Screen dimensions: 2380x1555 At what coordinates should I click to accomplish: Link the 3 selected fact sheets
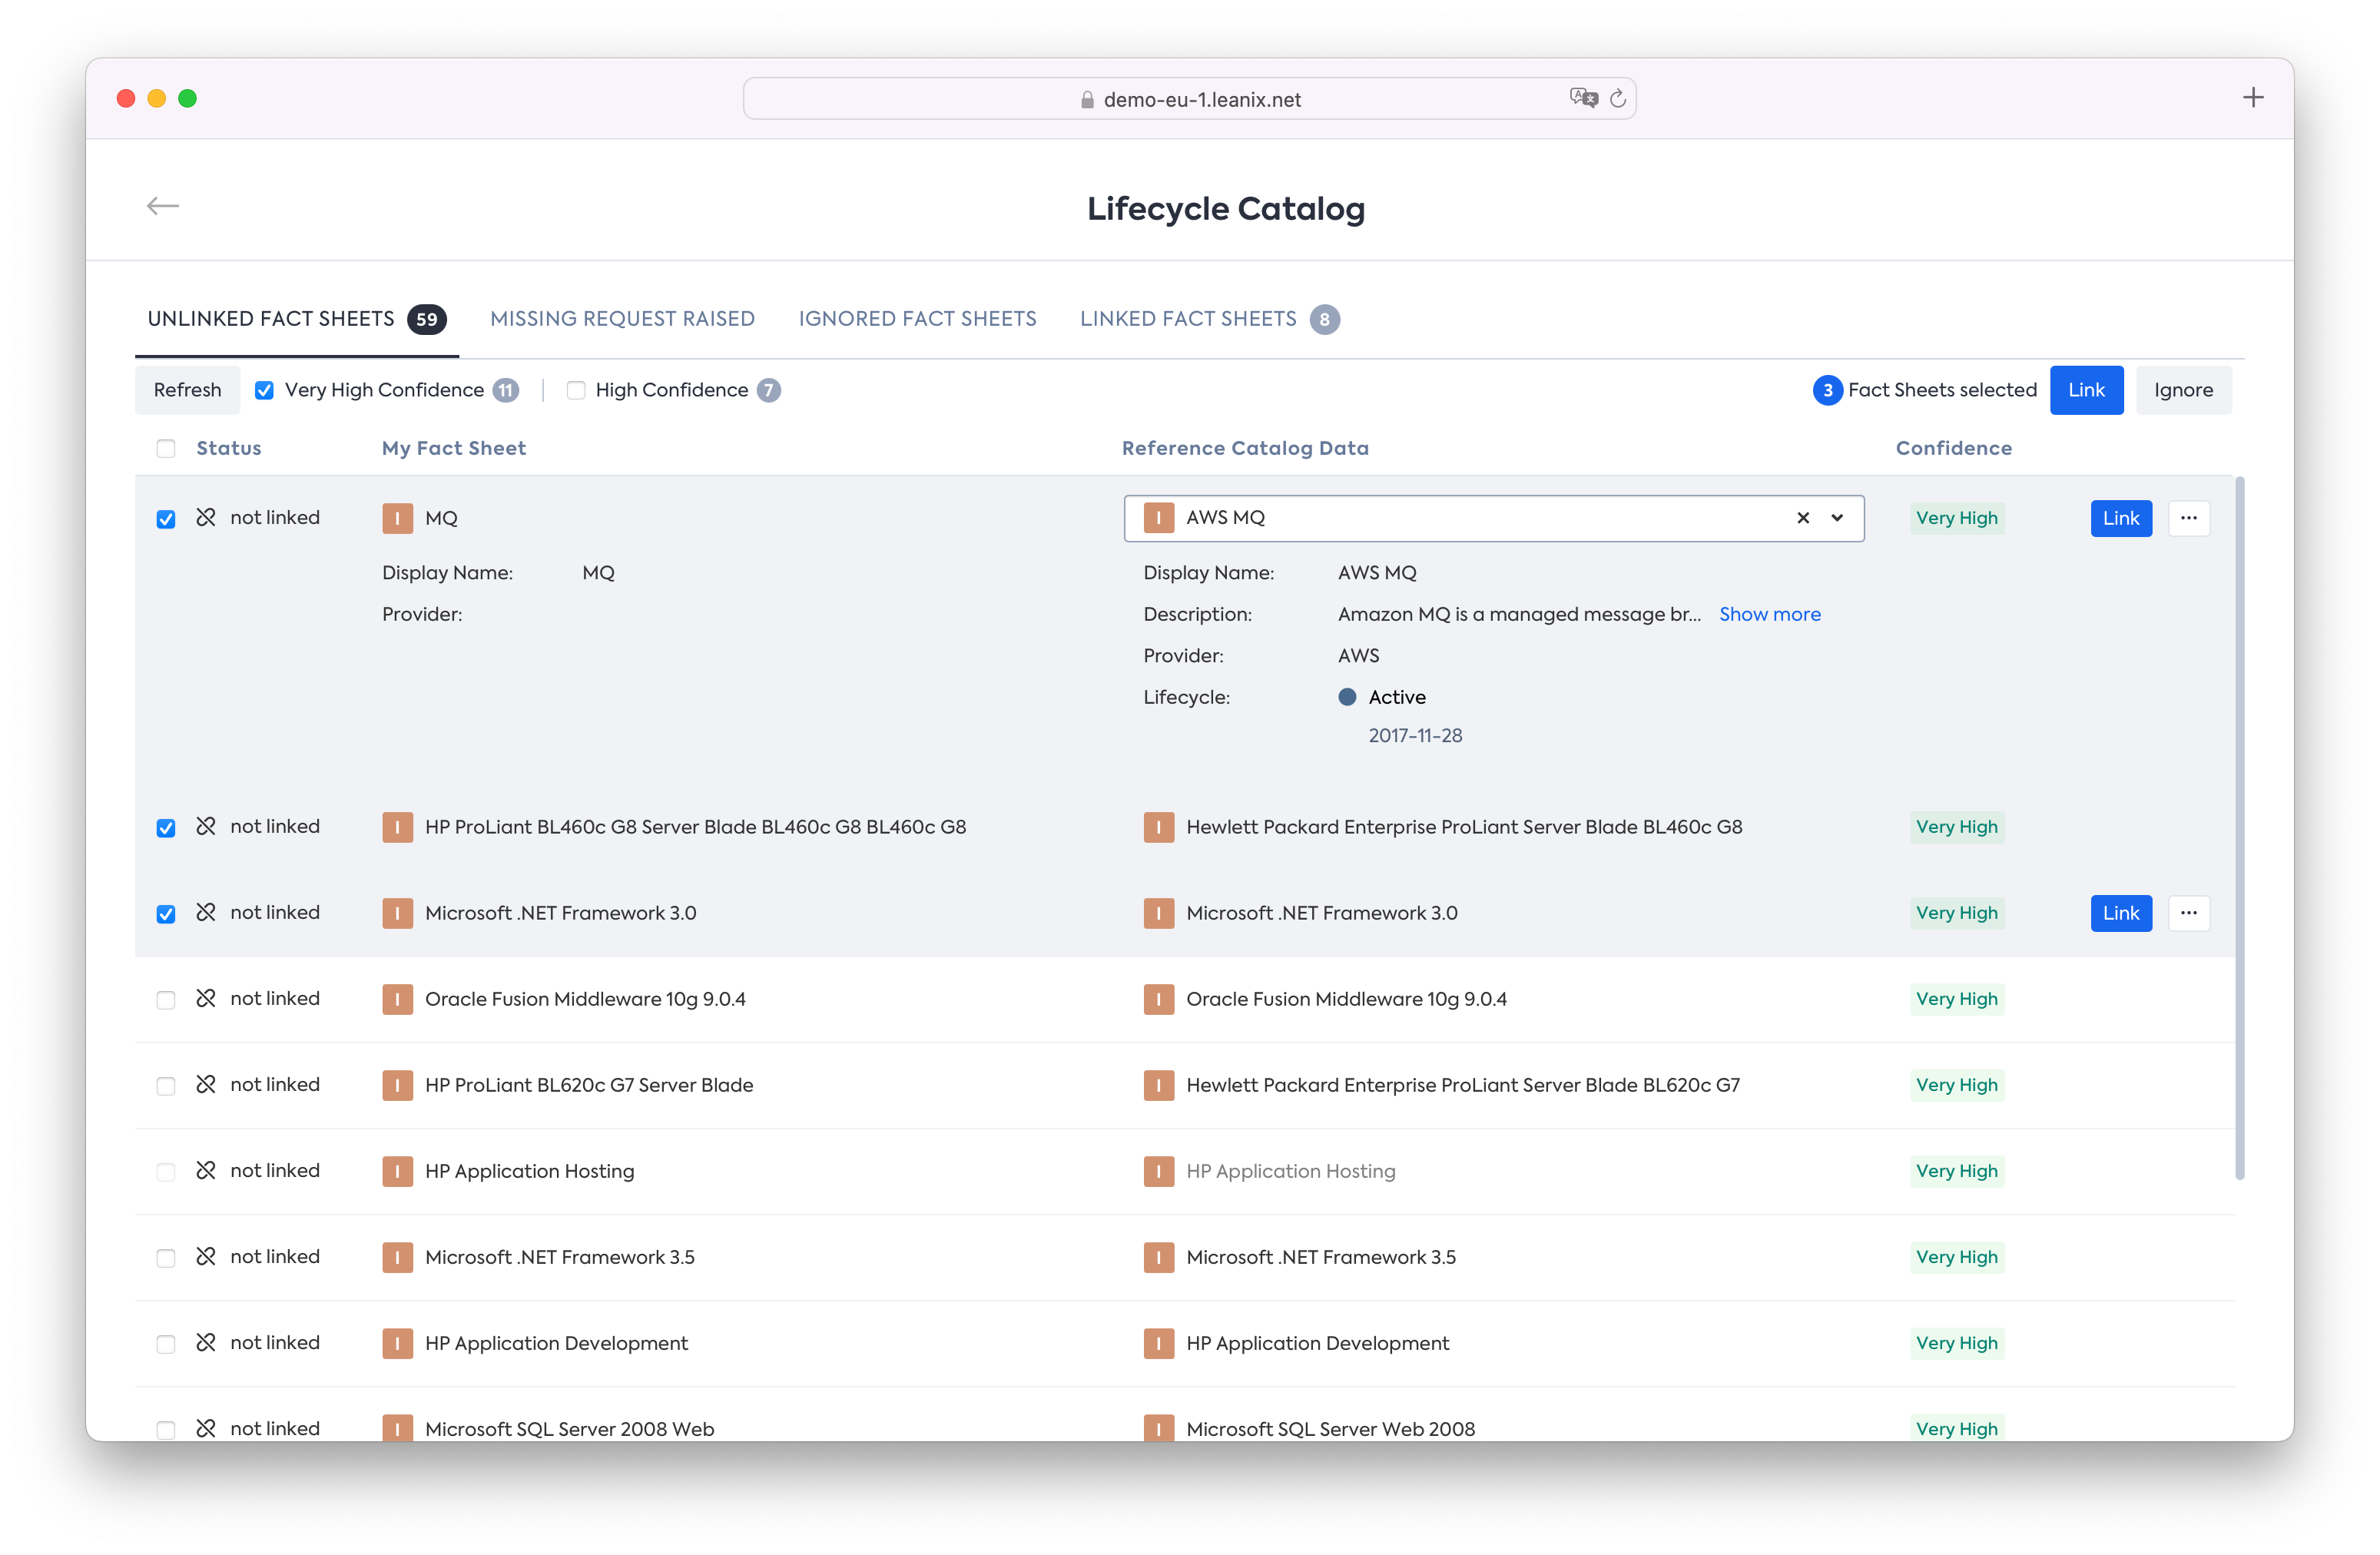(2086, 390)
